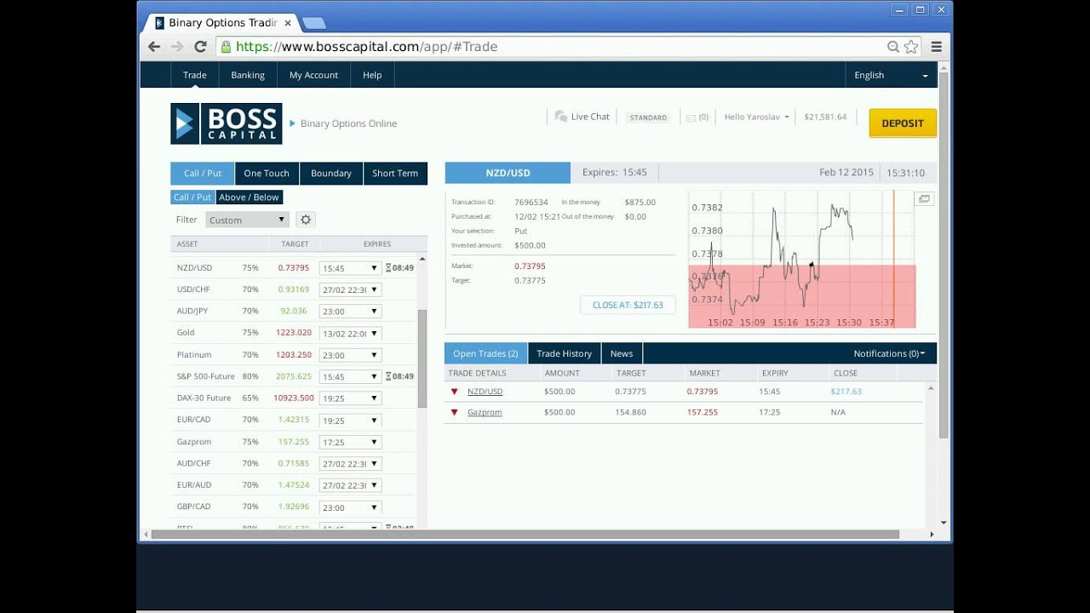The height and width of the screenshot is (613, 1090).
Task: Select the Short Term tab
Action: pos(395,173)
